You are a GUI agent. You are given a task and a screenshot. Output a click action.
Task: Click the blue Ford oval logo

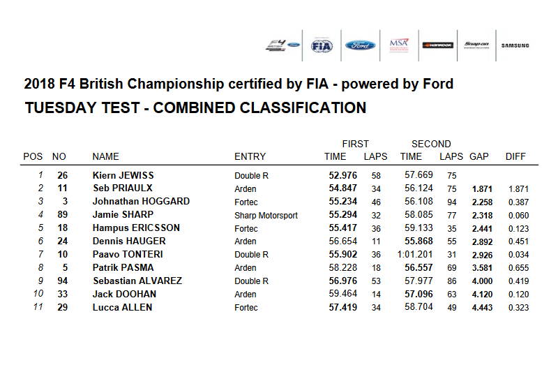[360, 45]
